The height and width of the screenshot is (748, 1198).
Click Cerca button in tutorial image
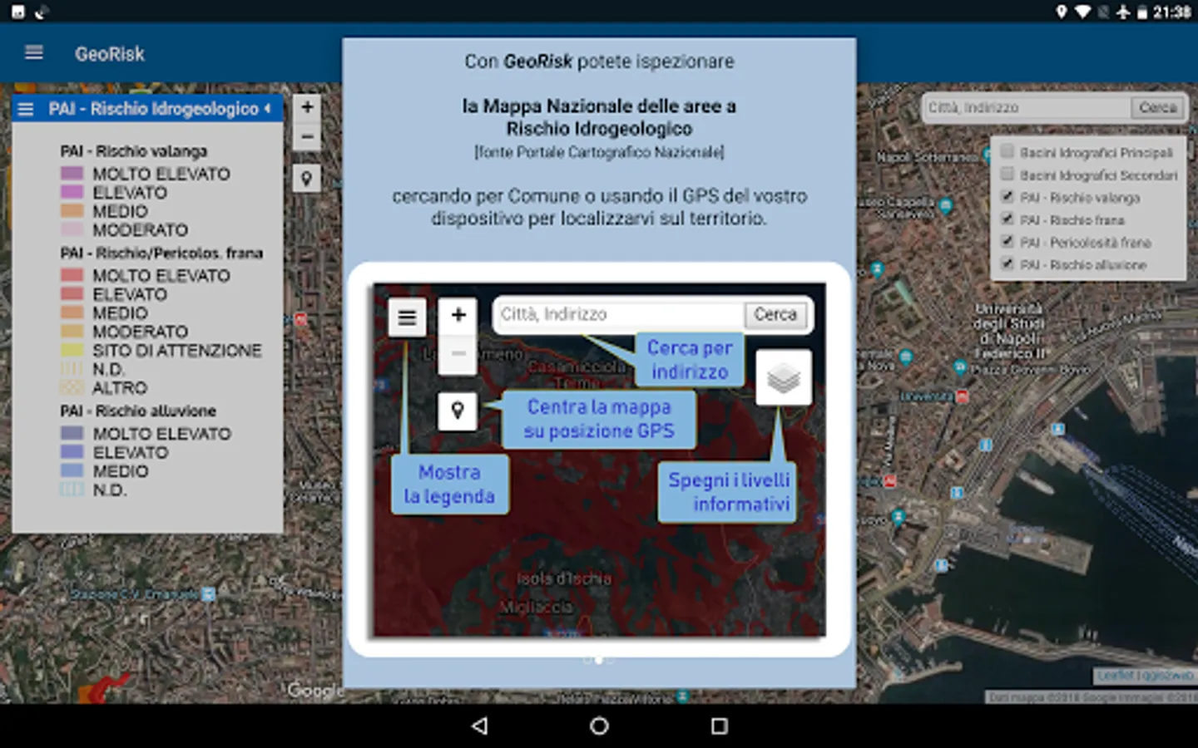pyautogui.click(x=775, y=314)
